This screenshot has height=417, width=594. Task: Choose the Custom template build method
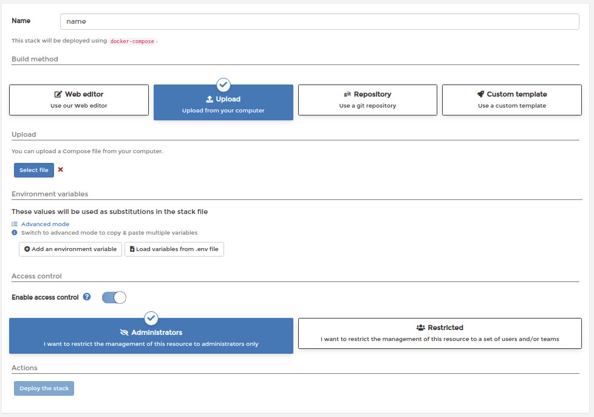tap(512, 100)
